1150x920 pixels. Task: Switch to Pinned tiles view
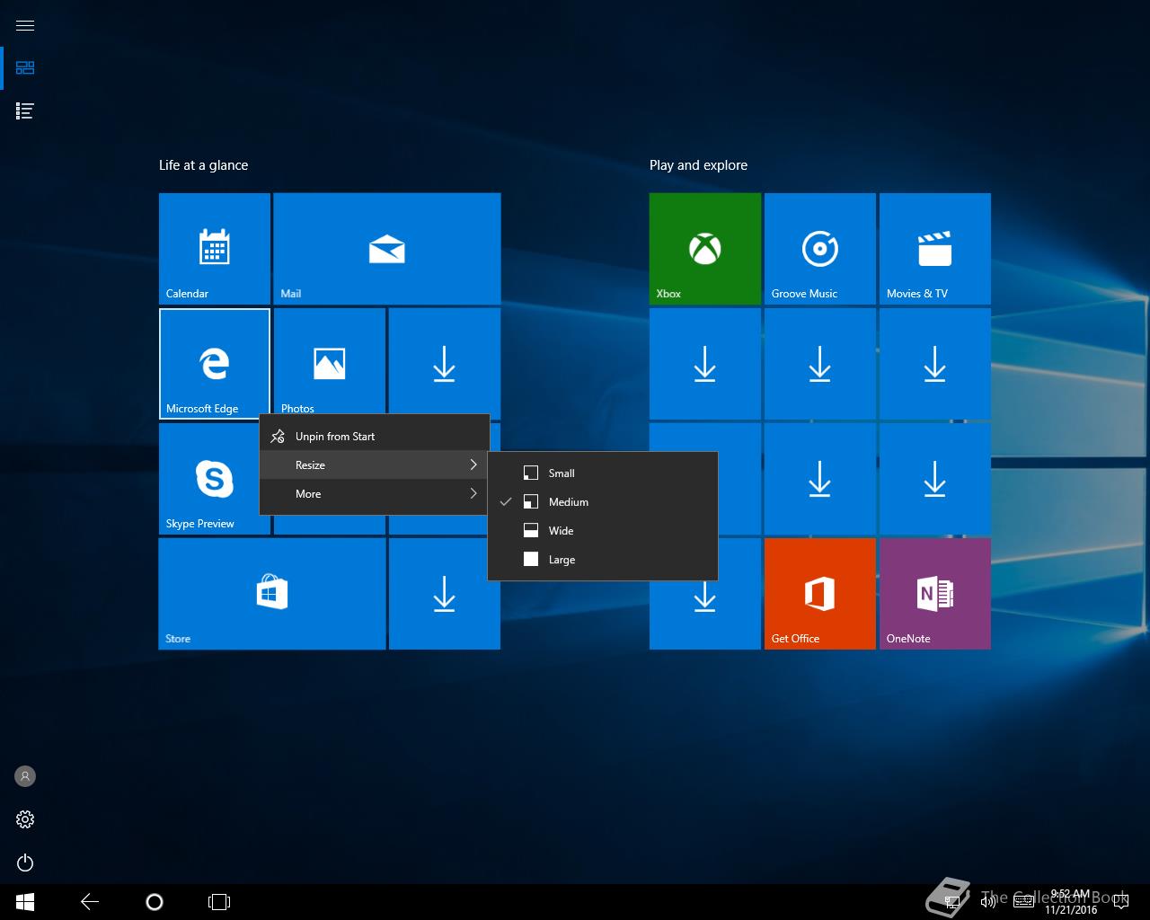pyautogui.click(x=25, y=68)
